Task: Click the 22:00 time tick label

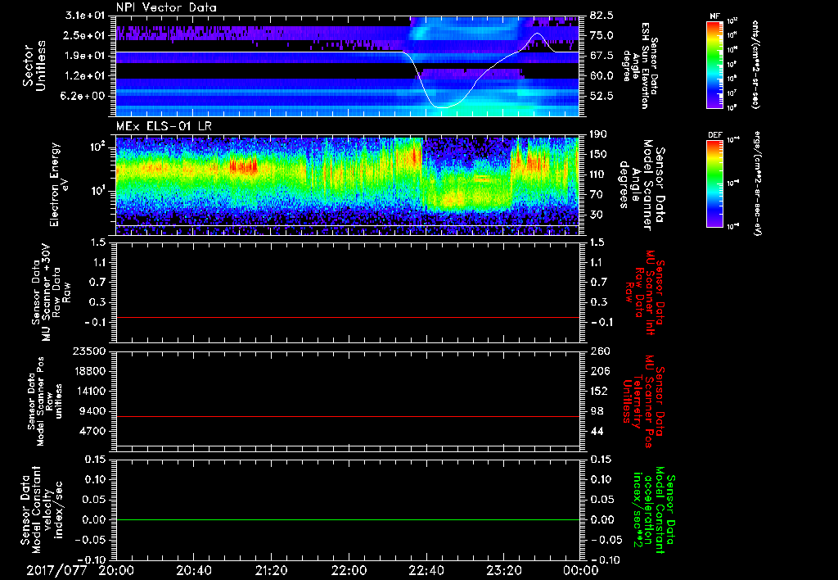Action: click(349, 569)
